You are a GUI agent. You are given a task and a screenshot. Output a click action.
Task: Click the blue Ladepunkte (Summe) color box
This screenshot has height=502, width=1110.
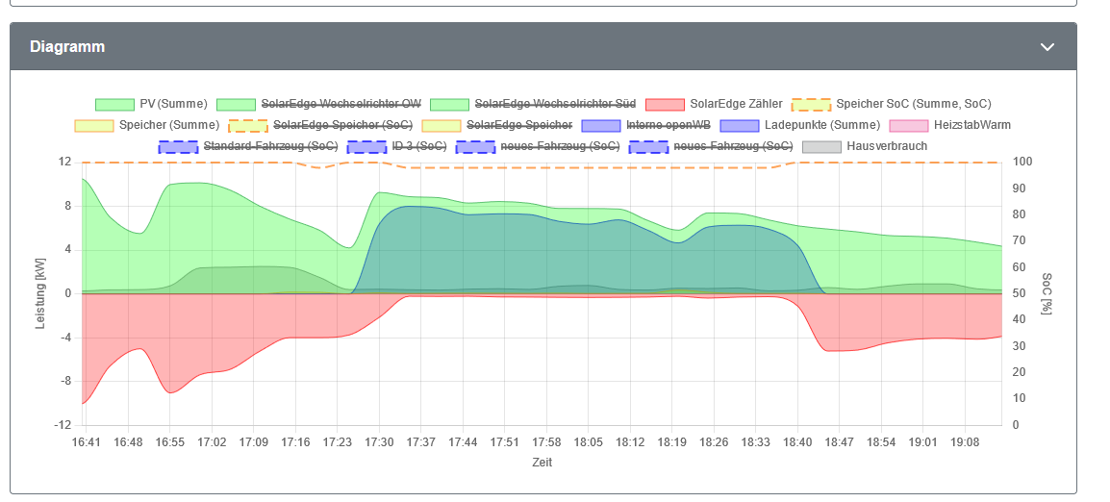point(740,125)
